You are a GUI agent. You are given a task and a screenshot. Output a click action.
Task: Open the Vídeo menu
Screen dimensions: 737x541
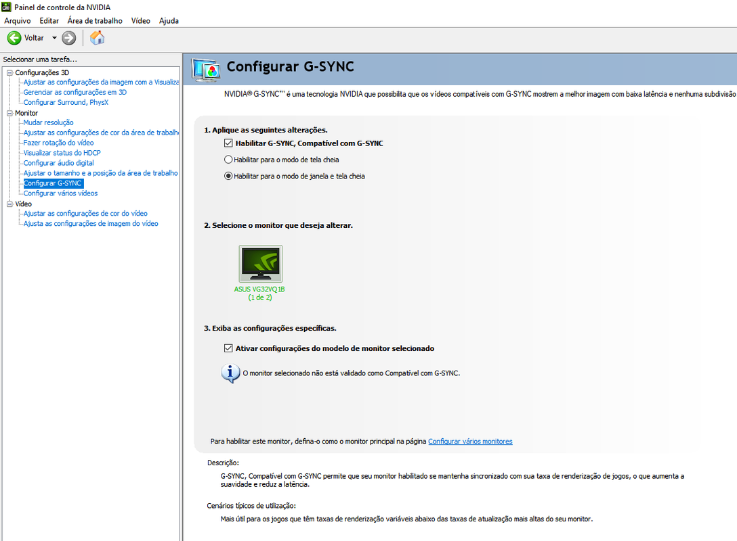tap(140, 21)
